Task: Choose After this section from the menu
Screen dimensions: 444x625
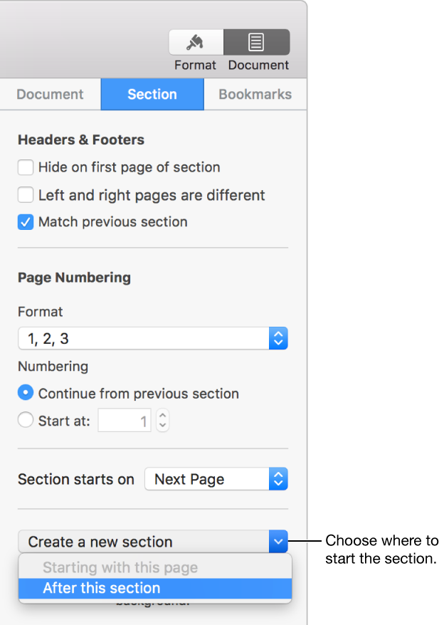Action: [101, 588]
